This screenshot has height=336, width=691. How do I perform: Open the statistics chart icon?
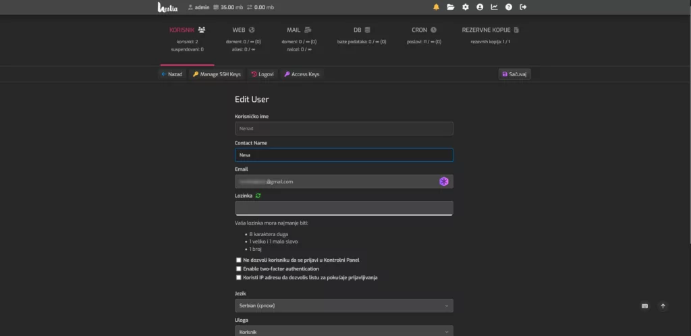[495, 7]
